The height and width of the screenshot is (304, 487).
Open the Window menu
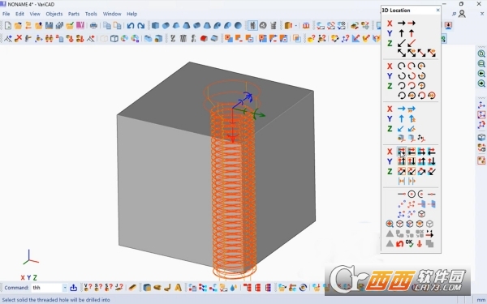pos(112,14)
